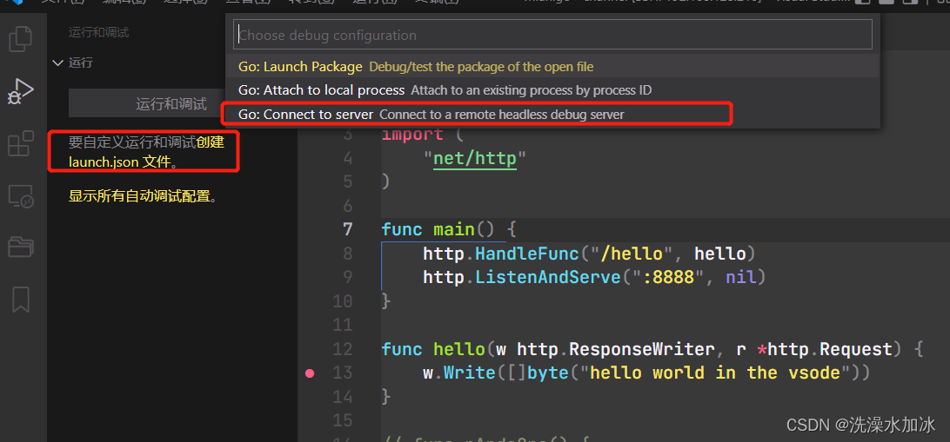Click the 显示所有自动调试配置 link
Viewport: 950px width, 442px height.
(139, 196)
